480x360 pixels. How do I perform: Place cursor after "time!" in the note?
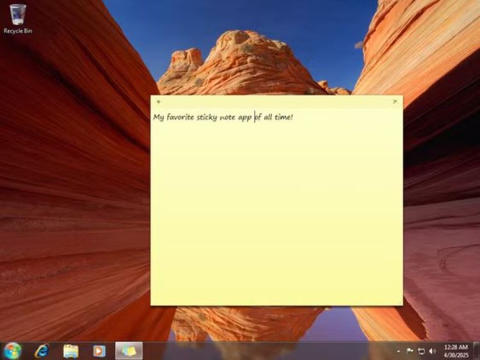pos(294,117)
